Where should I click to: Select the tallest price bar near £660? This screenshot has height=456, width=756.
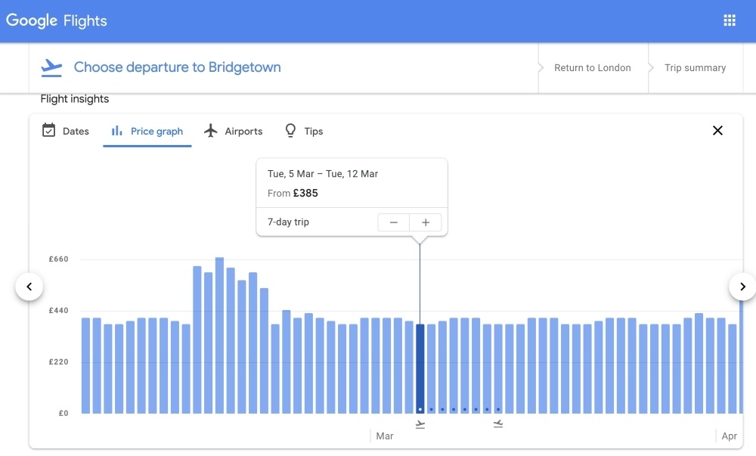pyautogui.click(x=219, y=335)
